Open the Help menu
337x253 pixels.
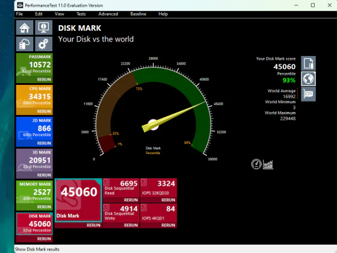[163, 14]
